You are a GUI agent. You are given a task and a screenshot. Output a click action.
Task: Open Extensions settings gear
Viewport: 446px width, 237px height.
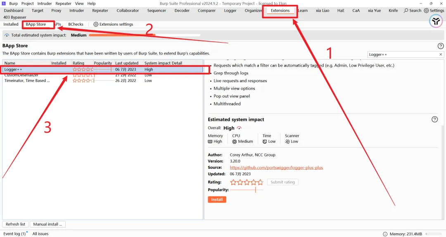96,24
